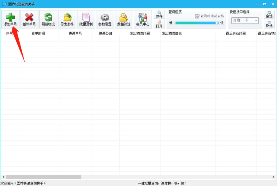The width and height of the screenshot is (277, 186).
Task: Open 批量复制 batch copy tool
Action: click(x=86, y=19)
